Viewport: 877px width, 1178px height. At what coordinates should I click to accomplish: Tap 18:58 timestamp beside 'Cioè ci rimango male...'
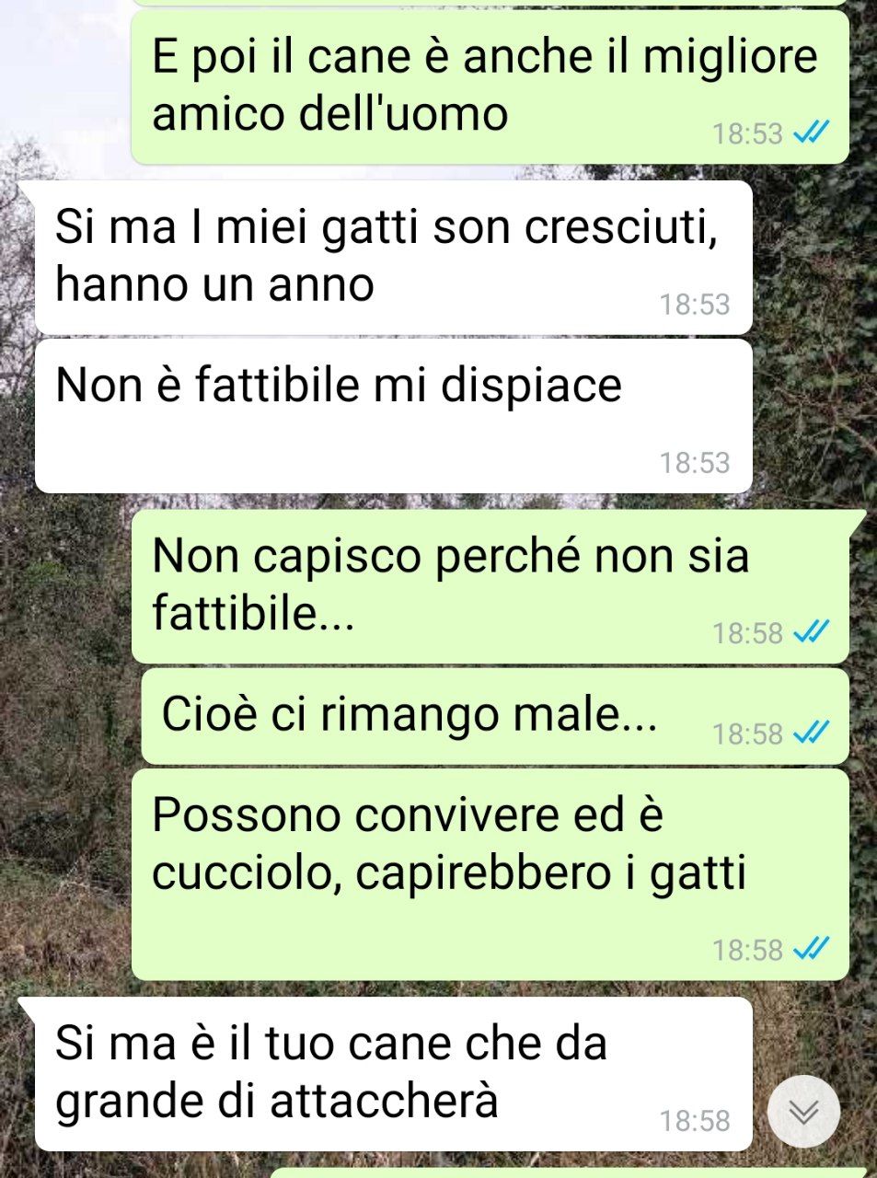747,733
